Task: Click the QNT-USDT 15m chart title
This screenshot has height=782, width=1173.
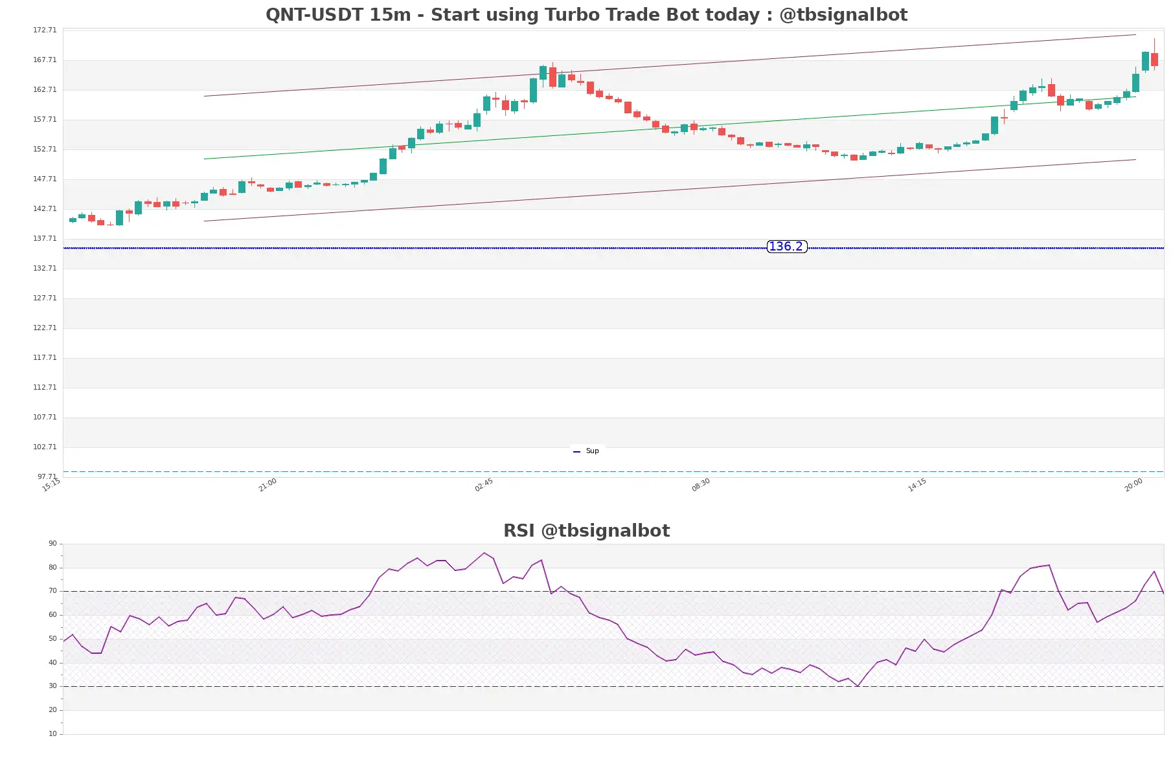Action: pos(586,15)
